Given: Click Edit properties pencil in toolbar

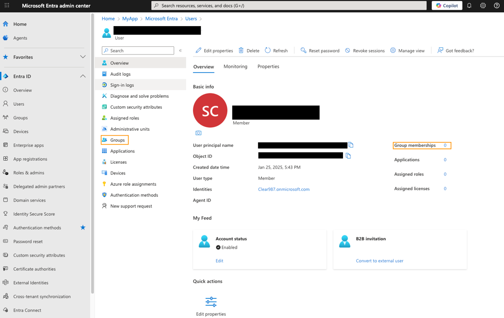Looking at the screenshot, I should point(199,51).
